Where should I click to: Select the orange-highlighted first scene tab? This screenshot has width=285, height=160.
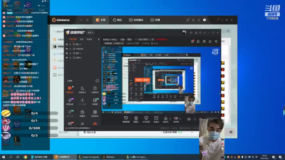[x=73, y=39]
